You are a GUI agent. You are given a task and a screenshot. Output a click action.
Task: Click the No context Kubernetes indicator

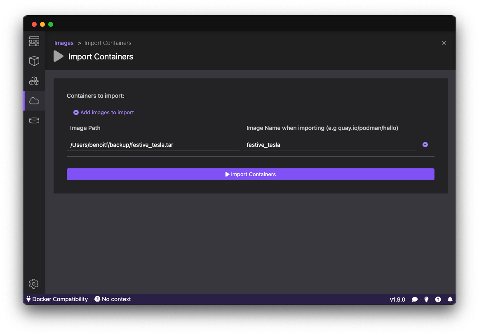[x=113, y=299]
